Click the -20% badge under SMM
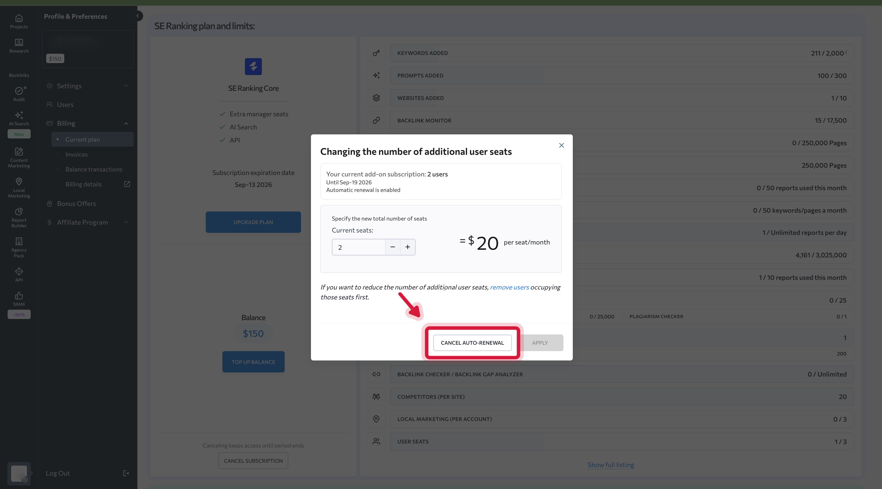 pos(19,315)
